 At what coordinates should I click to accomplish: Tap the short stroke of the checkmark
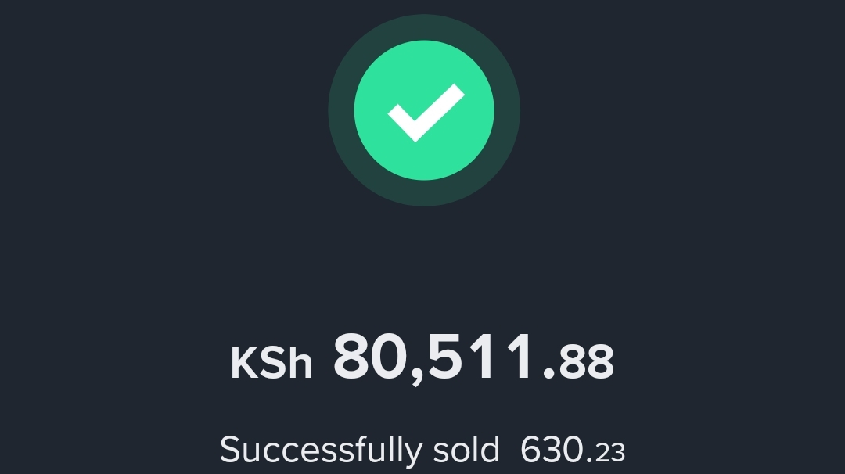403,123
